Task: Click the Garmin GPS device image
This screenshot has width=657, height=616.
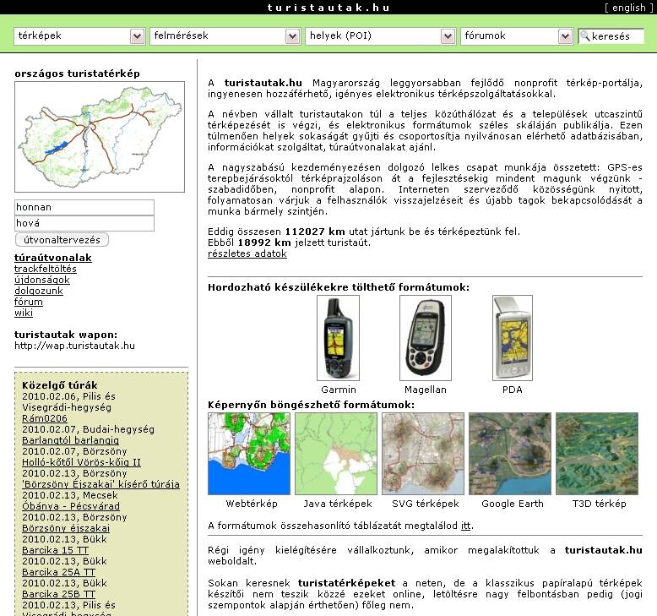Action: tap(338, 337)
